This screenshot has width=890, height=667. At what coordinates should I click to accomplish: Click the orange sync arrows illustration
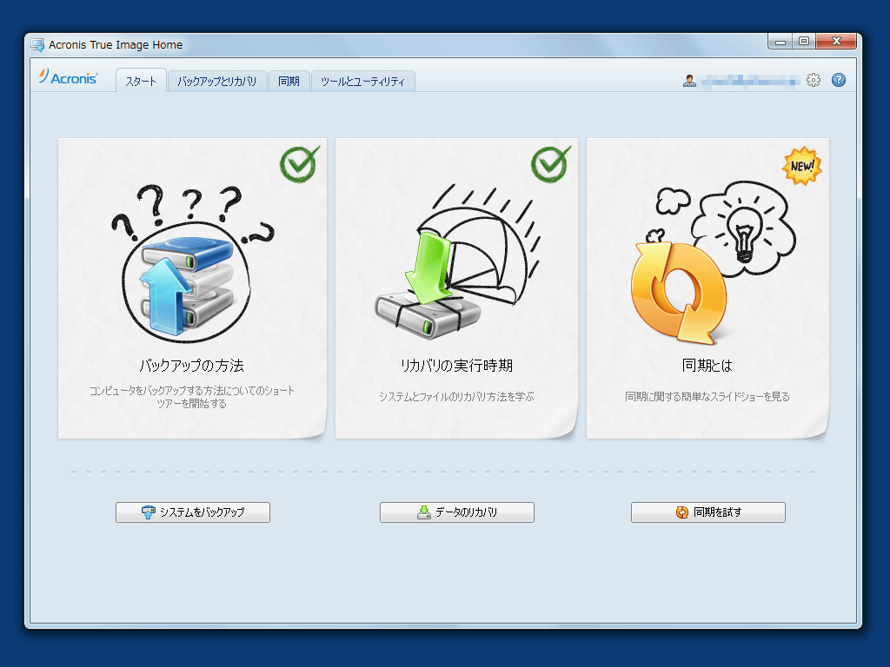678,293
